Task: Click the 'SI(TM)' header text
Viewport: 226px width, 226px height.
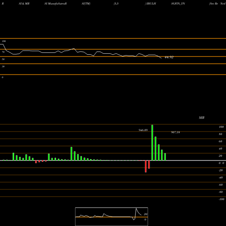Action: pos(86,4)
